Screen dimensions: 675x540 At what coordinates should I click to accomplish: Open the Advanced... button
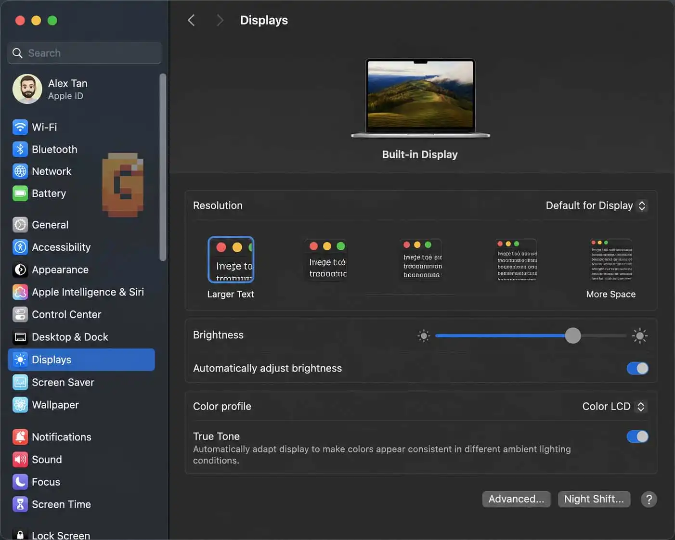(516, 500)
